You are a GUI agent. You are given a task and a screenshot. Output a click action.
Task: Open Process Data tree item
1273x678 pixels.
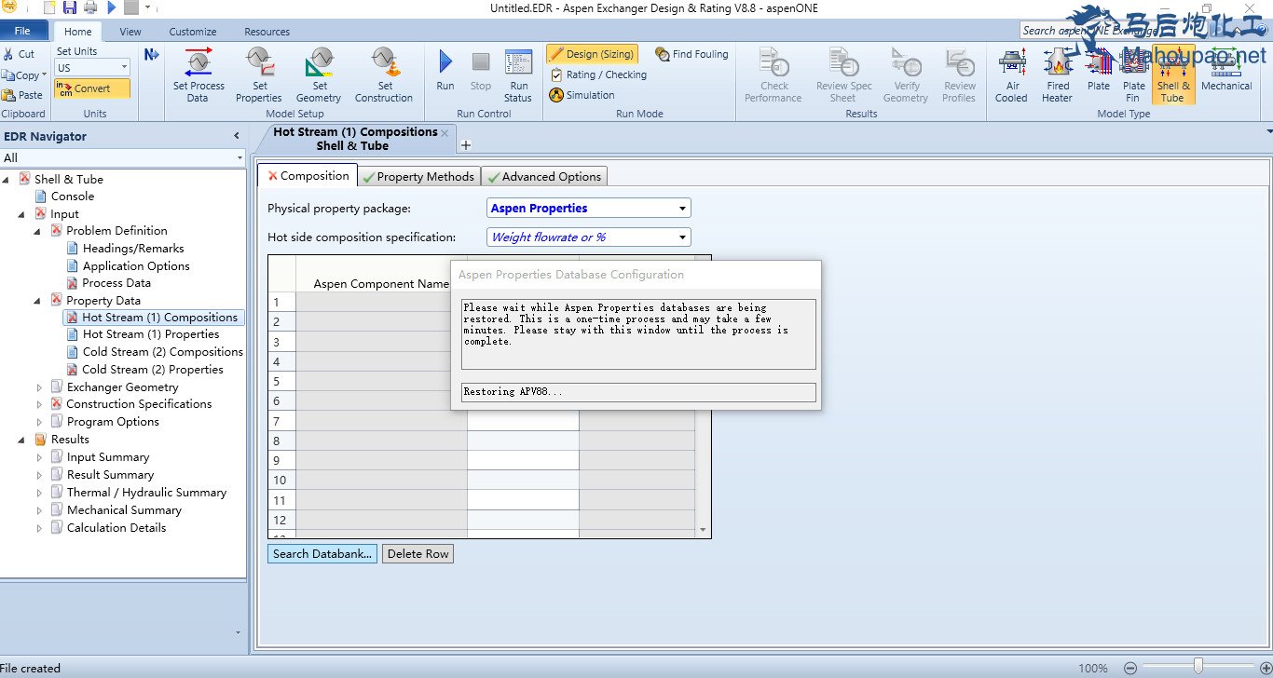pos(116,283)
